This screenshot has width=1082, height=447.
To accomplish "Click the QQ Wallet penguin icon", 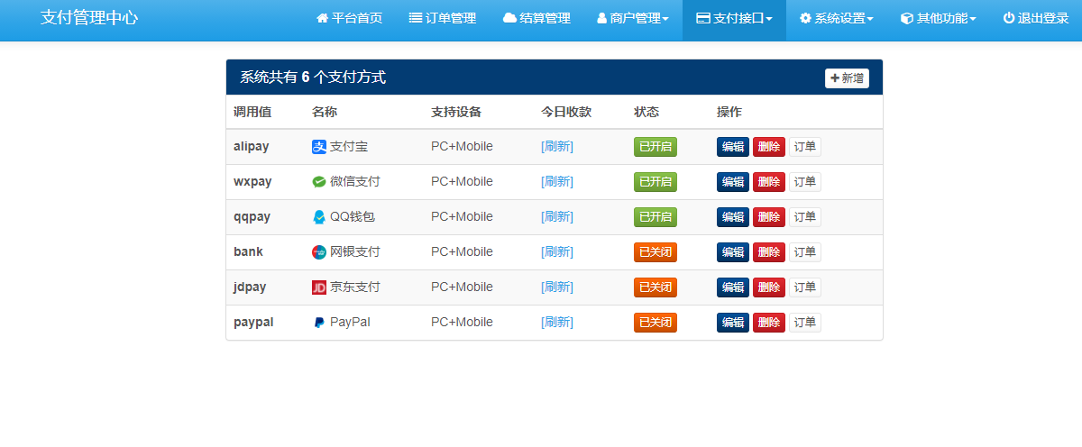I will (318, 217).
